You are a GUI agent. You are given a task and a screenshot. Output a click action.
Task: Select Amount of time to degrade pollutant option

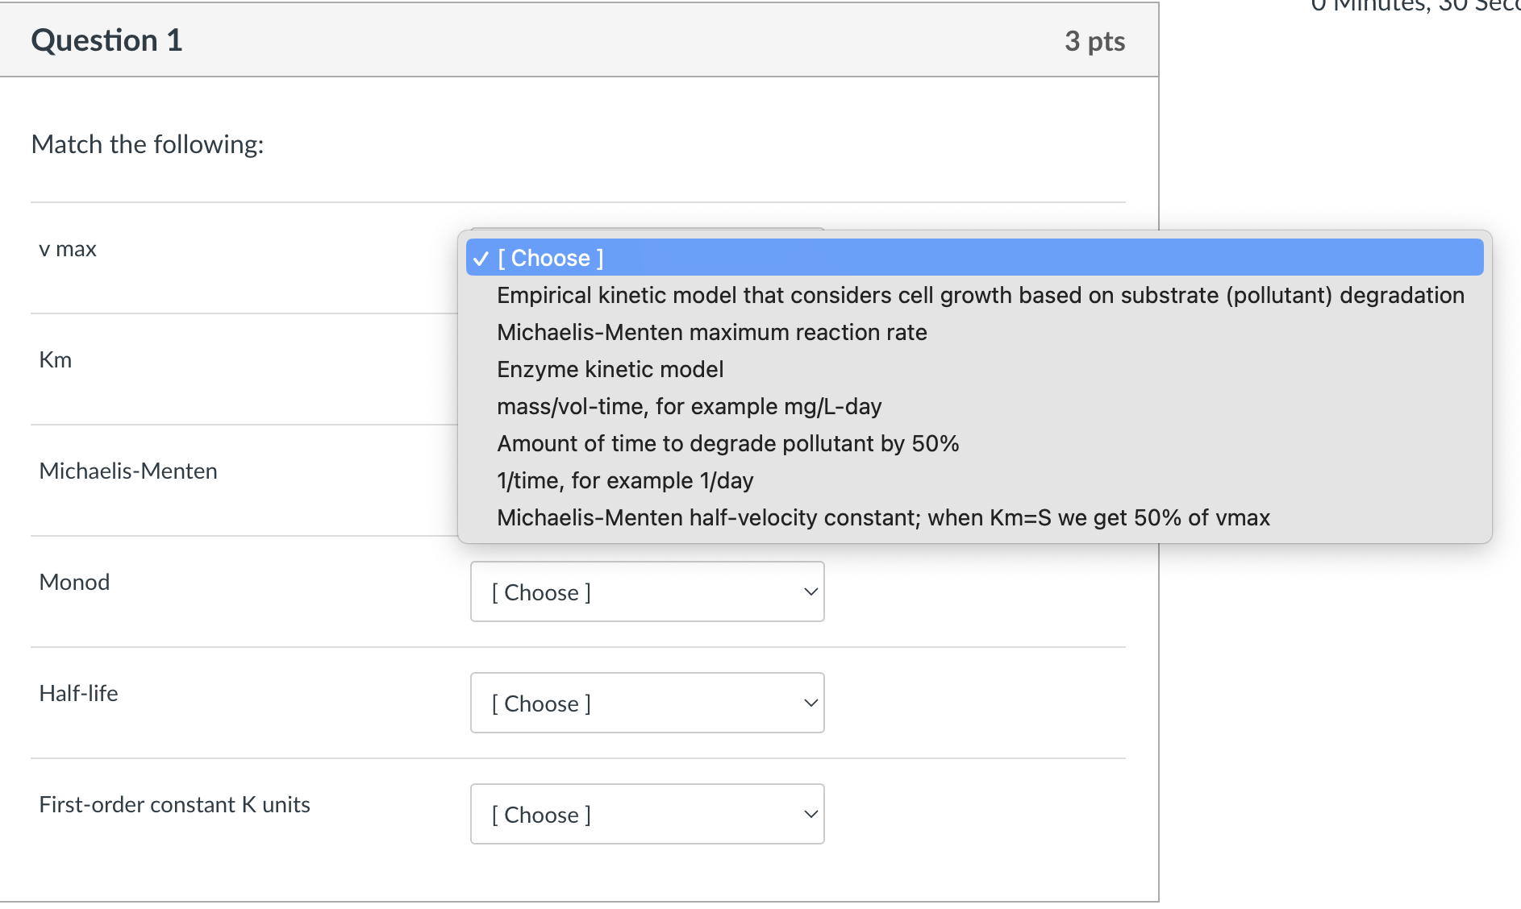tap(727, 443)
